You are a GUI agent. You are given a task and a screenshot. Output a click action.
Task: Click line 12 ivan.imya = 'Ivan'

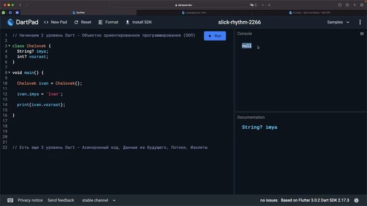[x=40, y=94]
